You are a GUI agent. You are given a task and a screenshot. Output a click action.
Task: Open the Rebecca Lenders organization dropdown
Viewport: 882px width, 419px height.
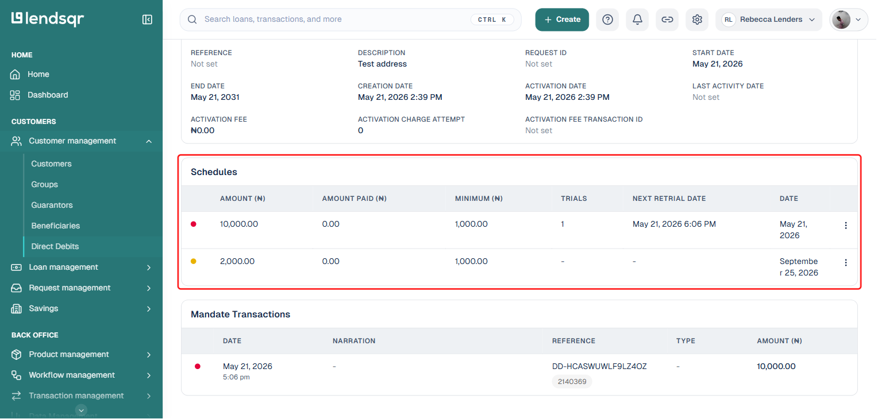(768, 20)
